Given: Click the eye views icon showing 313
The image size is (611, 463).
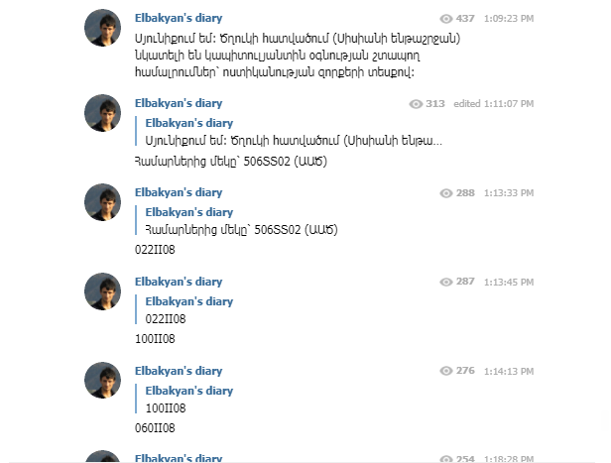Looking at the screenshot, I should (416, 104).
